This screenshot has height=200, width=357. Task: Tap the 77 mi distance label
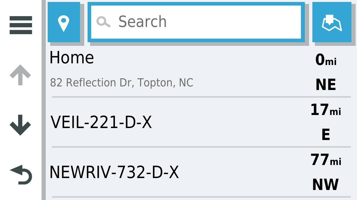coord(326,160)
